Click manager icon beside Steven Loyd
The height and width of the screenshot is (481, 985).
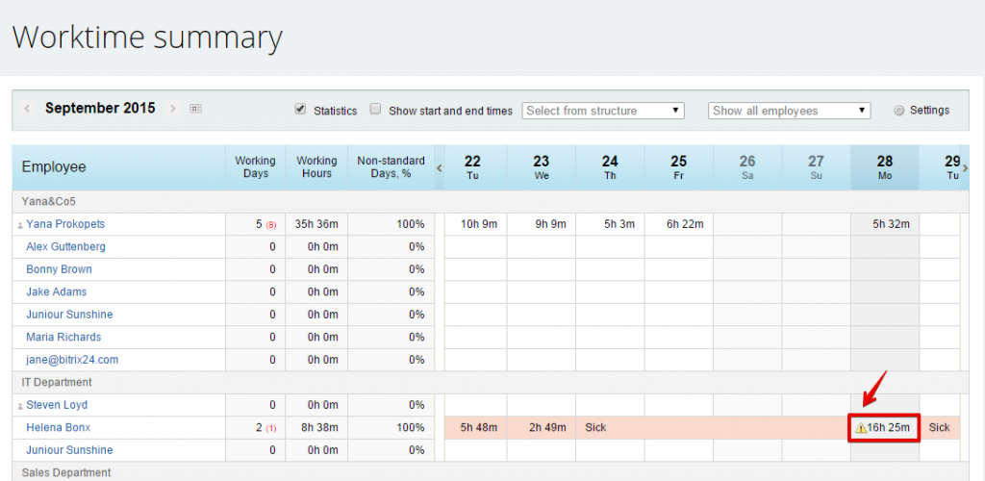coord(20,406)
